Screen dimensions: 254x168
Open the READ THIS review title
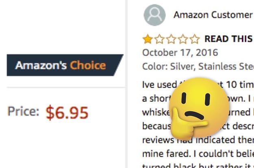point(228,39)
